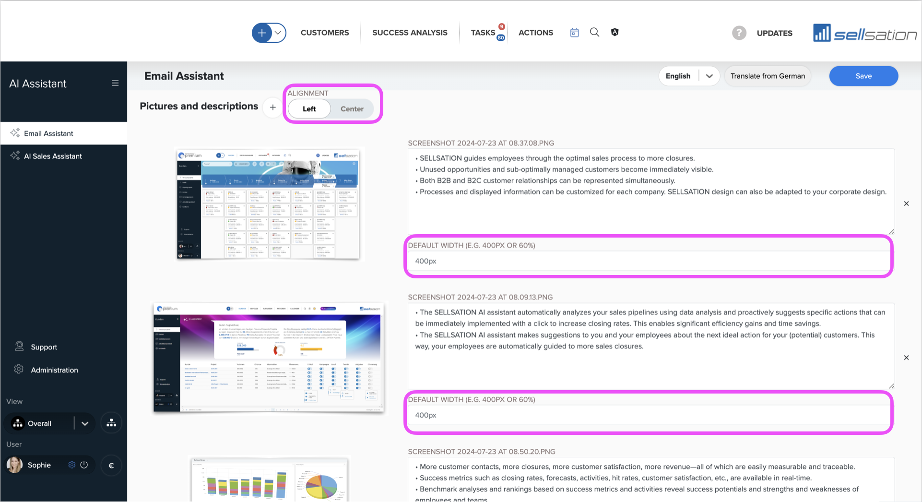The width and height of the screenshot is (922, 502).
Task: Click the description text area for Screenshot 08.37.08
Action: pos(651,191)
